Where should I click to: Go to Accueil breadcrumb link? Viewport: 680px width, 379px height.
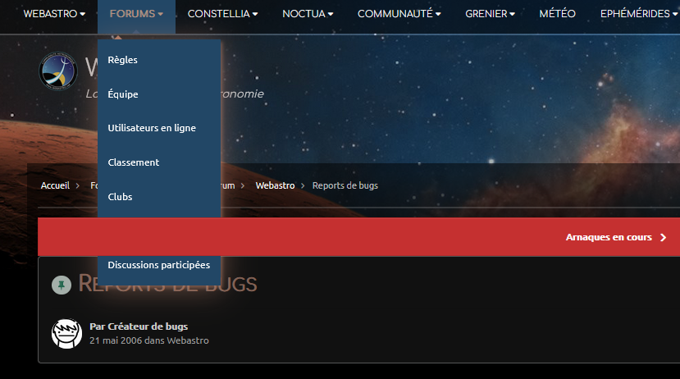[55, 185]
